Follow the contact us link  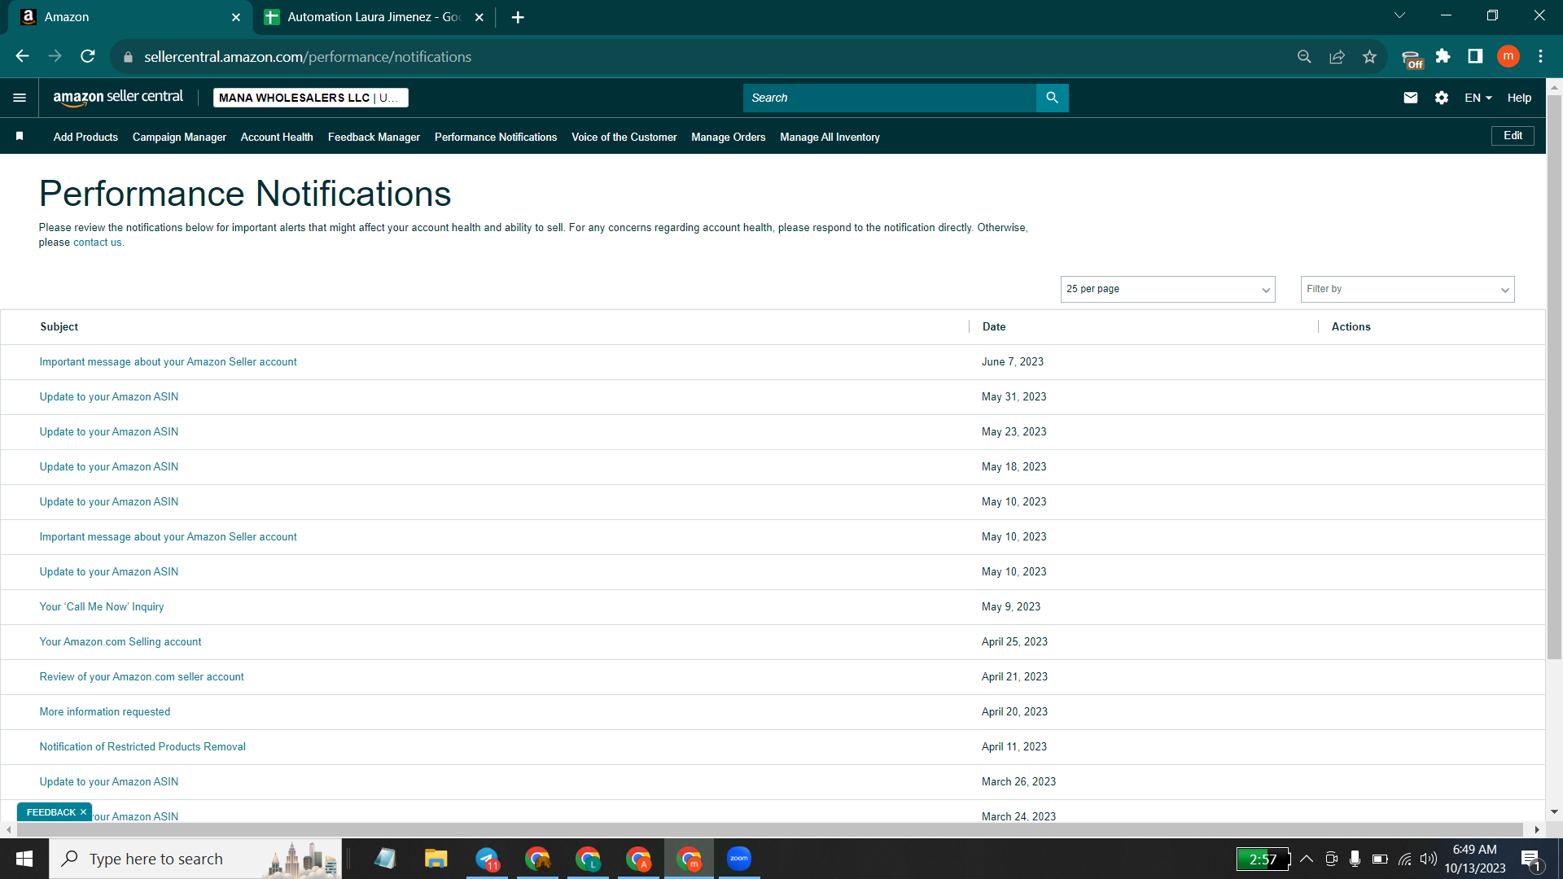click(x=97, y=243)
